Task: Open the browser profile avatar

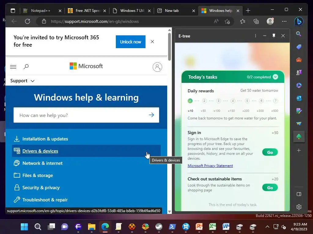Action: [270, 21]
